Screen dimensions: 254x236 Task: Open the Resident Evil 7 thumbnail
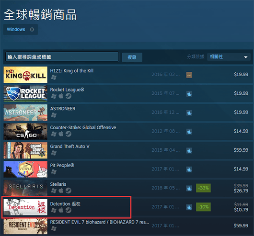[x=25, y=226]
